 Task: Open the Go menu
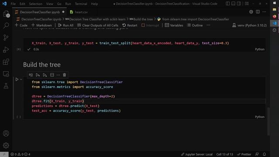[x=59, y=4]
